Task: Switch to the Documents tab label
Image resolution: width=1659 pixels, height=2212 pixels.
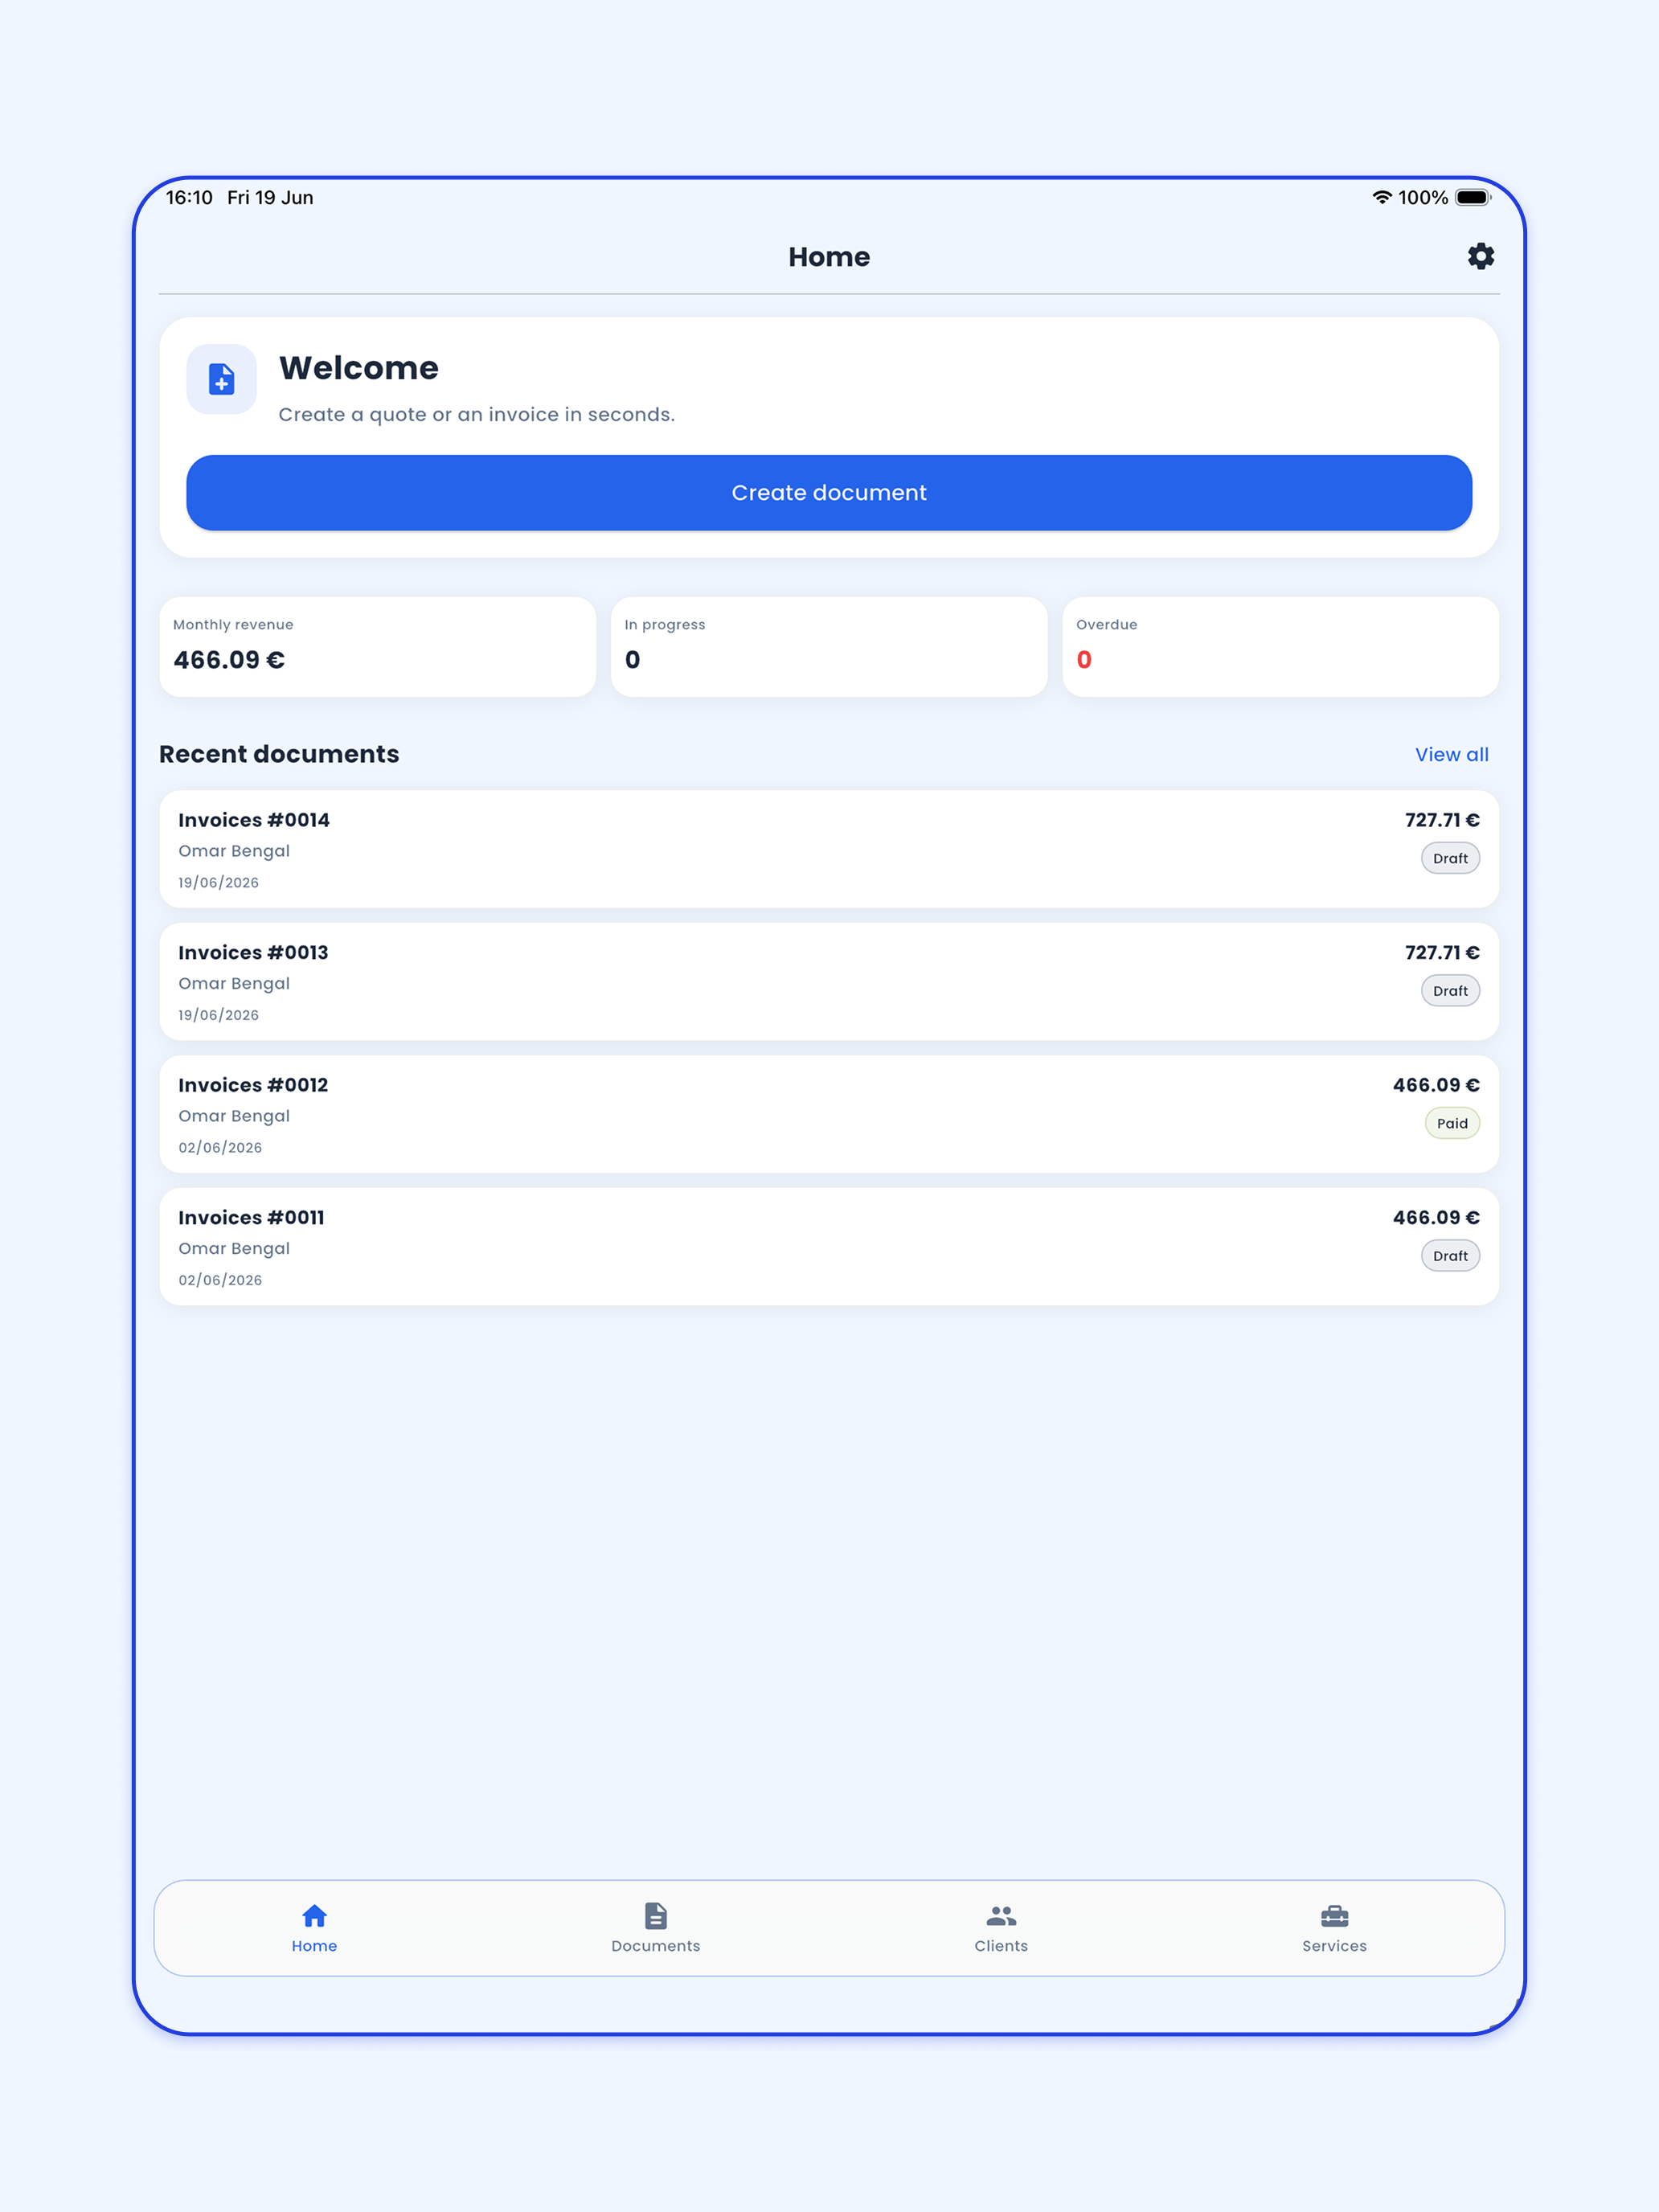Action: click(x=656, y=1946)
